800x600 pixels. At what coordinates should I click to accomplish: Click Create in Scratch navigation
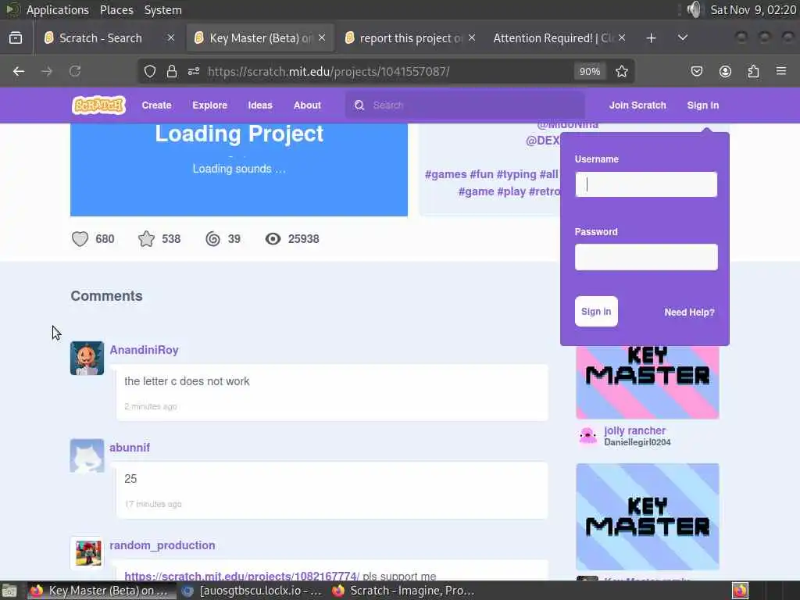coord(156,105)
